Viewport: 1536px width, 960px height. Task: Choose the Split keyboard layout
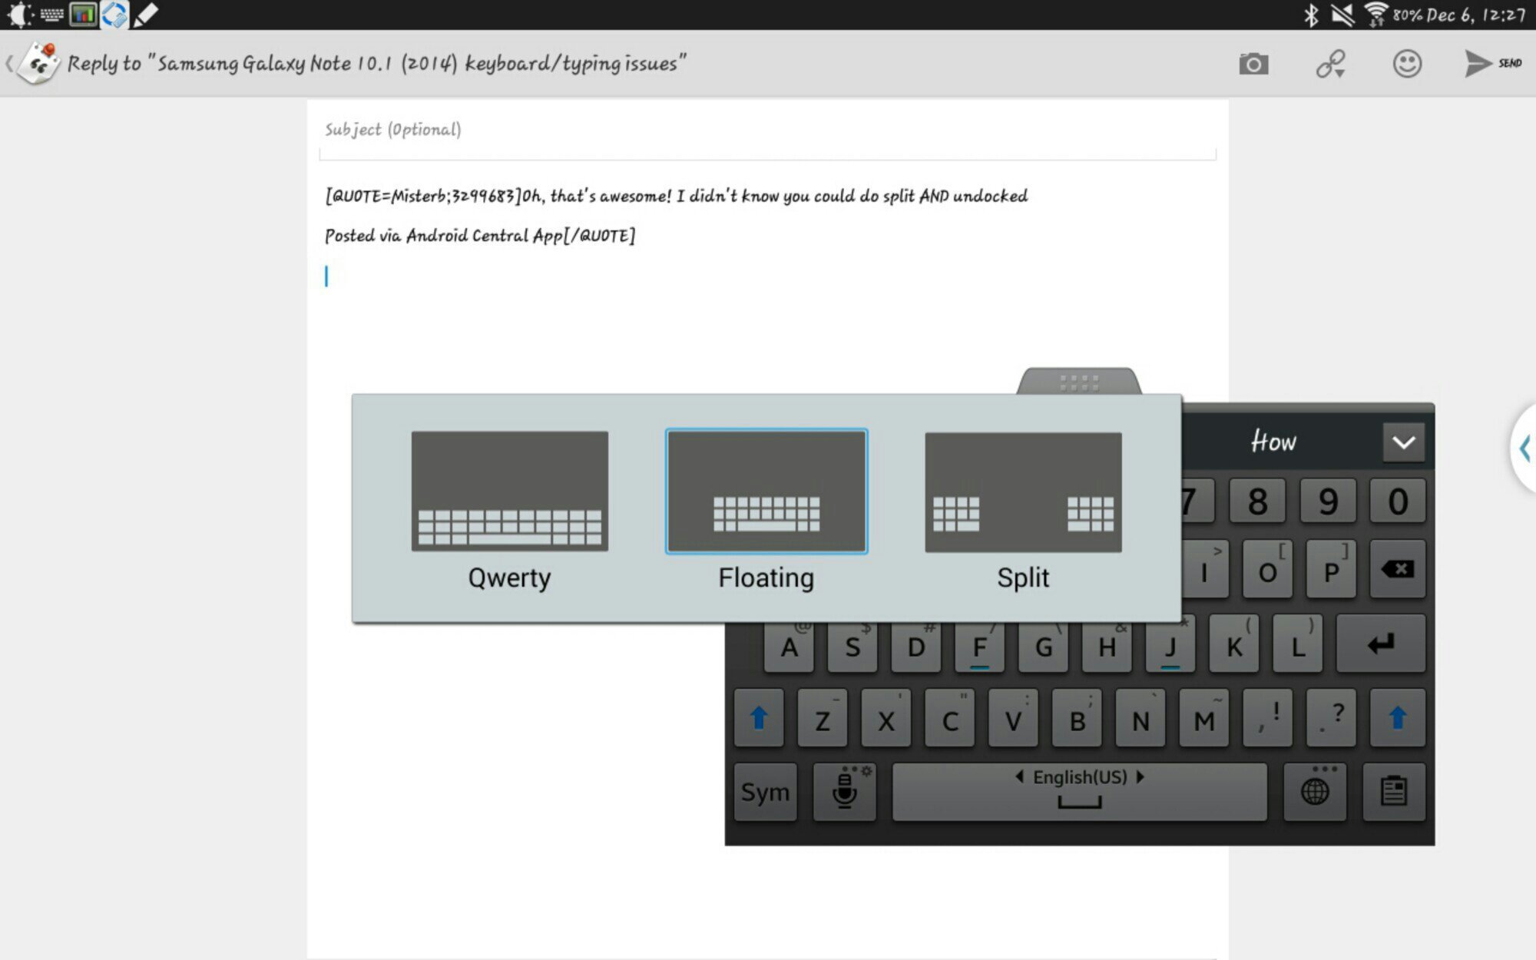coord(1023,511)
